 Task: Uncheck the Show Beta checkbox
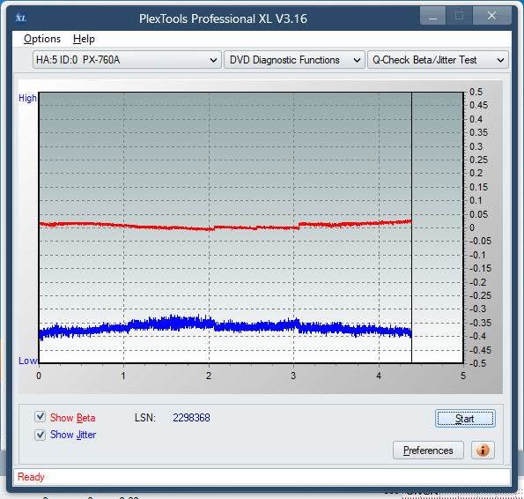pos(41,417)
